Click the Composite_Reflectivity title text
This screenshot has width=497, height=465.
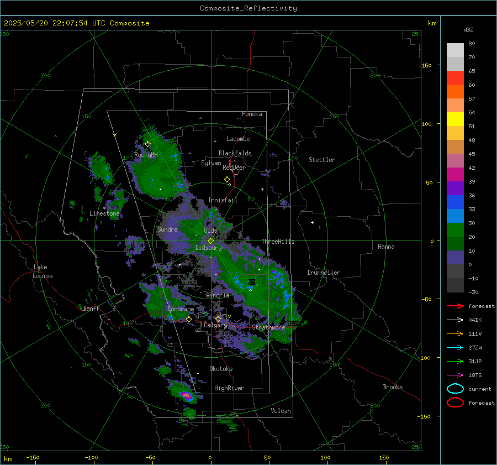[248, 8]
